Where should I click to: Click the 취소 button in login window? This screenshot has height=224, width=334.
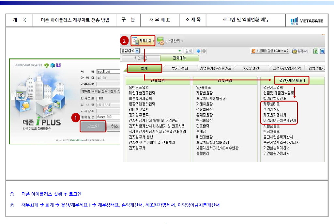pyautogui.click(x=114, y=126)
